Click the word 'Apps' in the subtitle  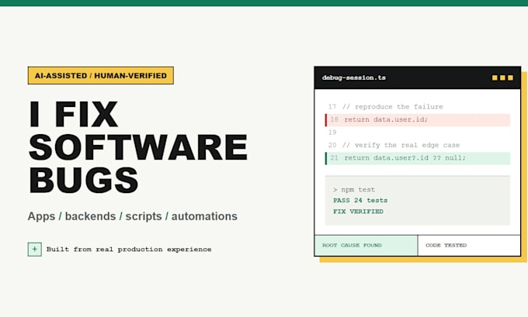[x=41, y=216]
